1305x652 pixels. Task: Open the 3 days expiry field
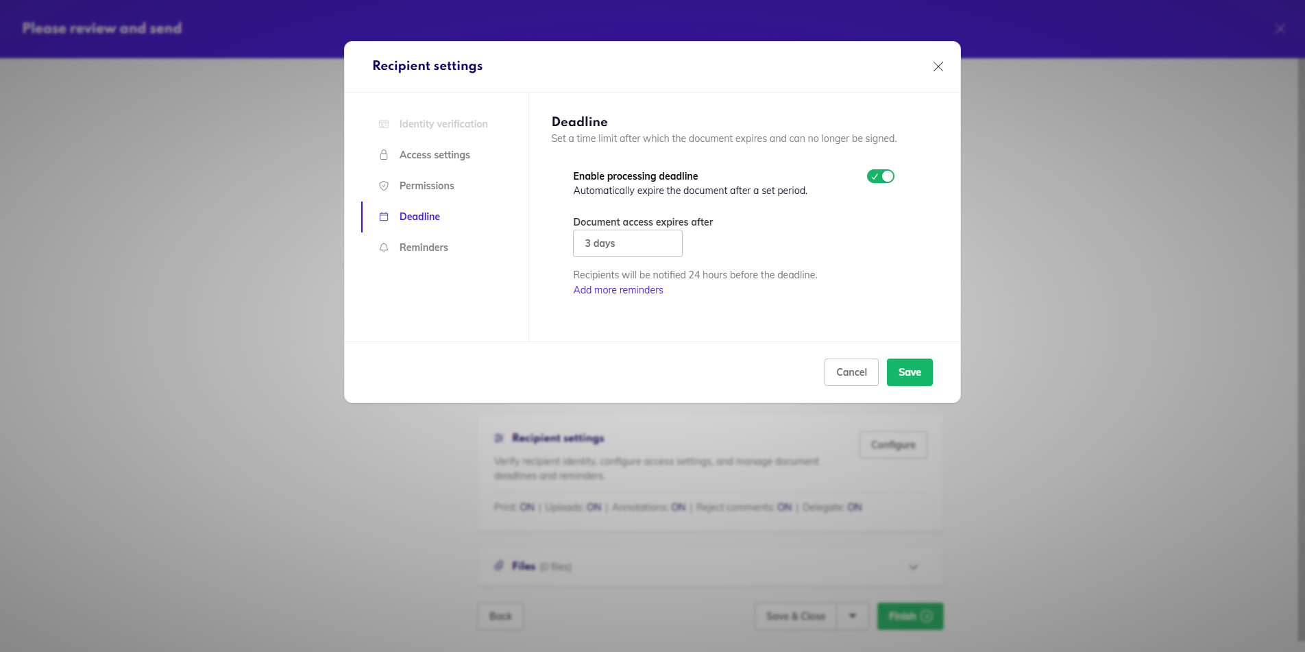tap(628, 243)
